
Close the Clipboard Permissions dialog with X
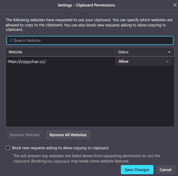(x=175, y=5)
